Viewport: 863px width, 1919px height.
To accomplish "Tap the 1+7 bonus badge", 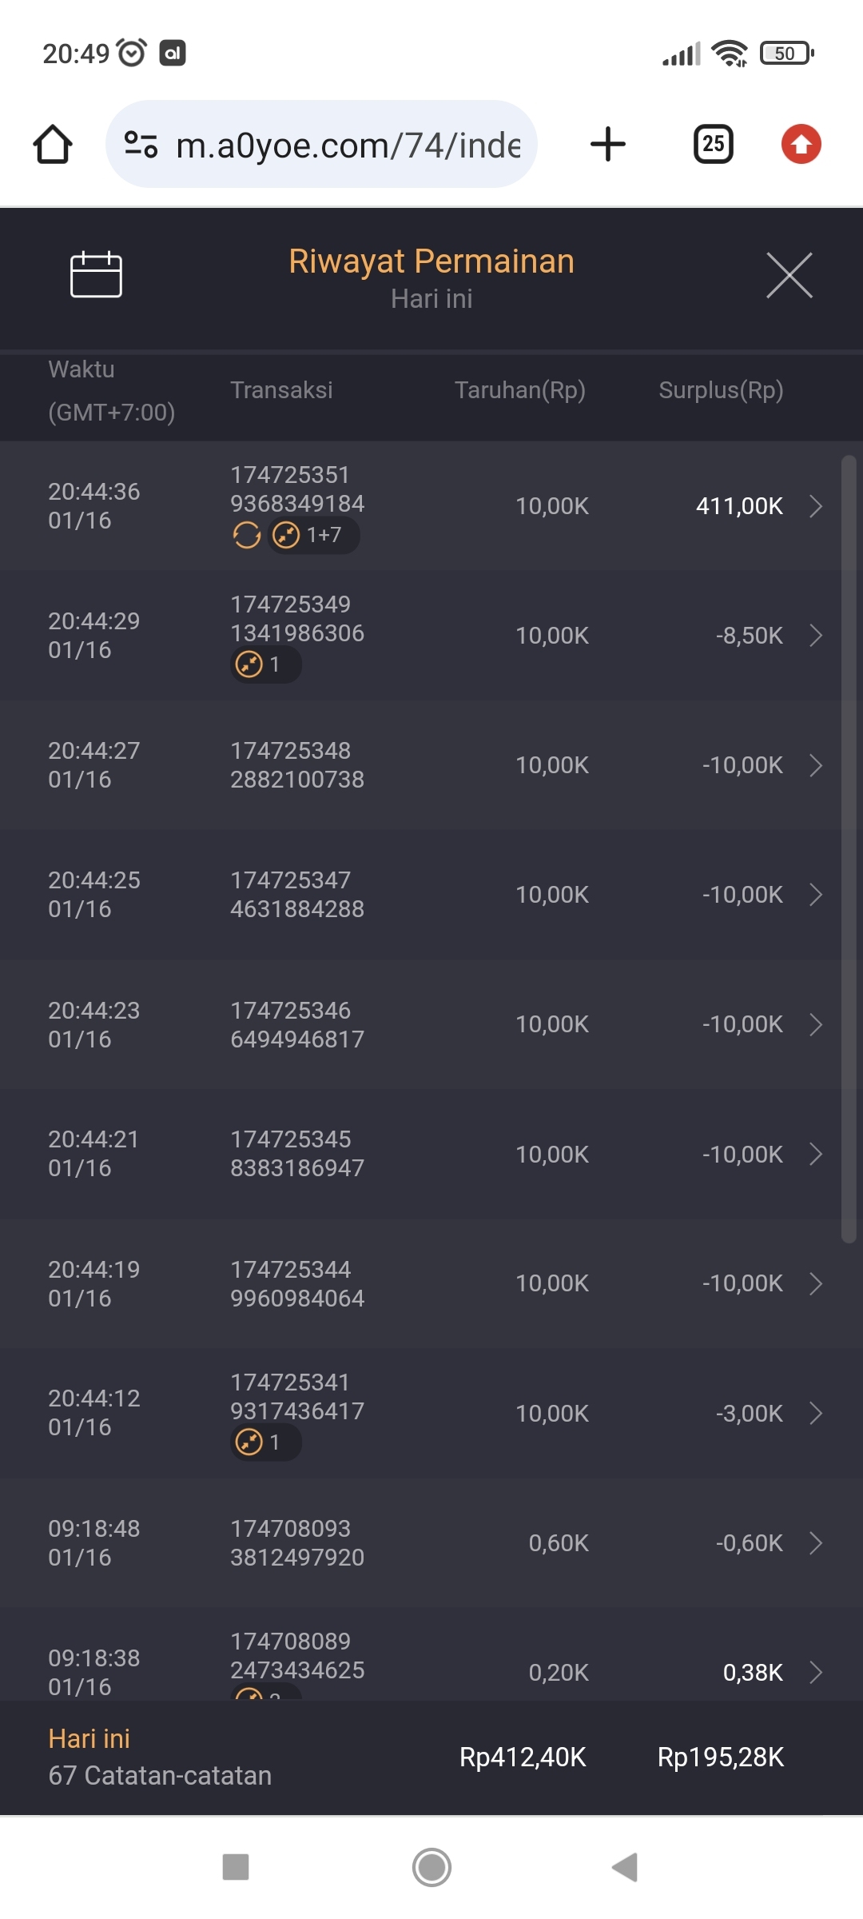I will point(313,535).
